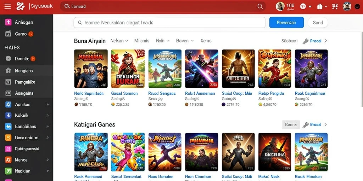Image resolution: width=363 pixels, height=181 pixels.
Task: Click the Robrt Amsteman game thumbnail
Action: pos(201,69)
